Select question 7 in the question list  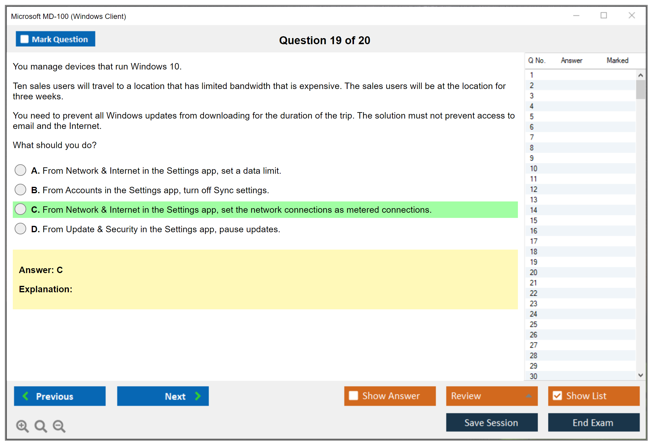532,137
